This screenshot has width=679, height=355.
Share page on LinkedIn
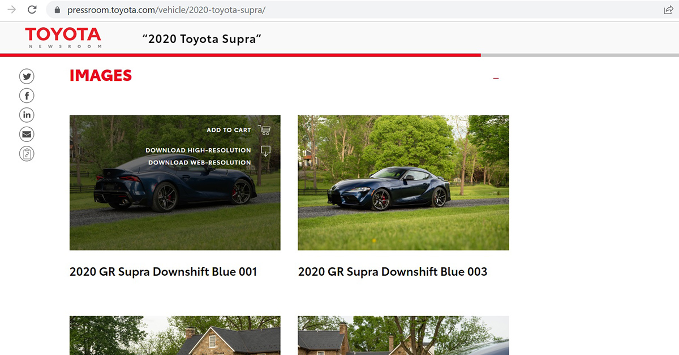point(27,115)
